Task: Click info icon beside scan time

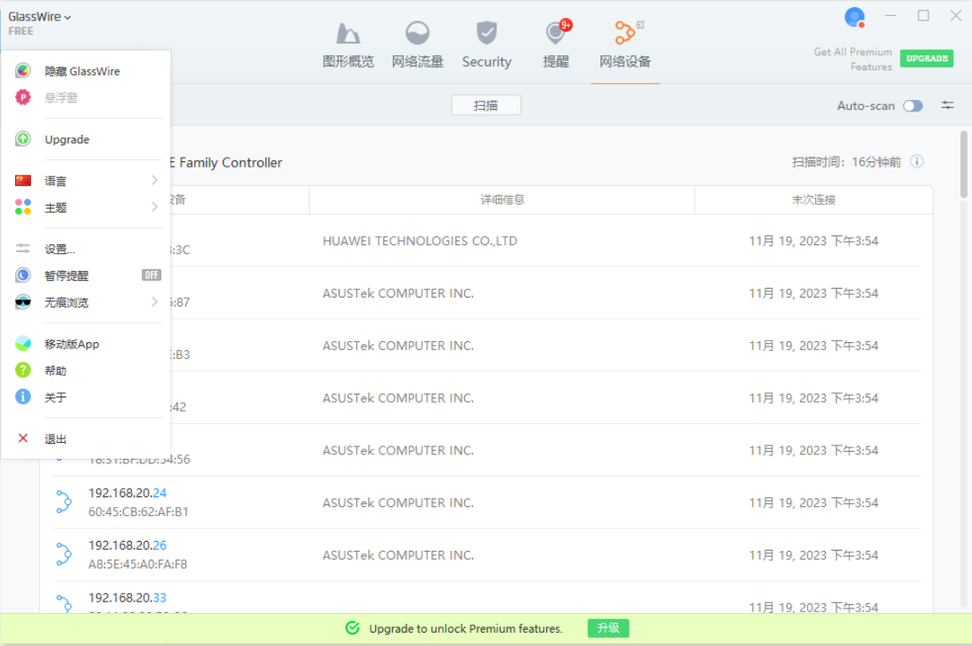Action: 917,162
